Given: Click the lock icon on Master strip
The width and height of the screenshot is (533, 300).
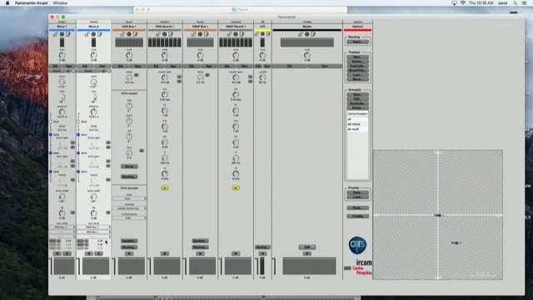Looking at the screenshot, I should [301, 34].
